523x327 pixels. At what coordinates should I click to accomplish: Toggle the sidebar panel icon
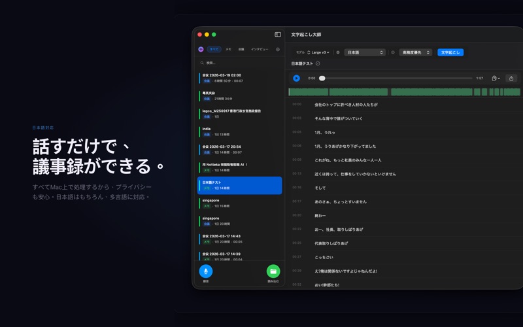tap(278, 35)
